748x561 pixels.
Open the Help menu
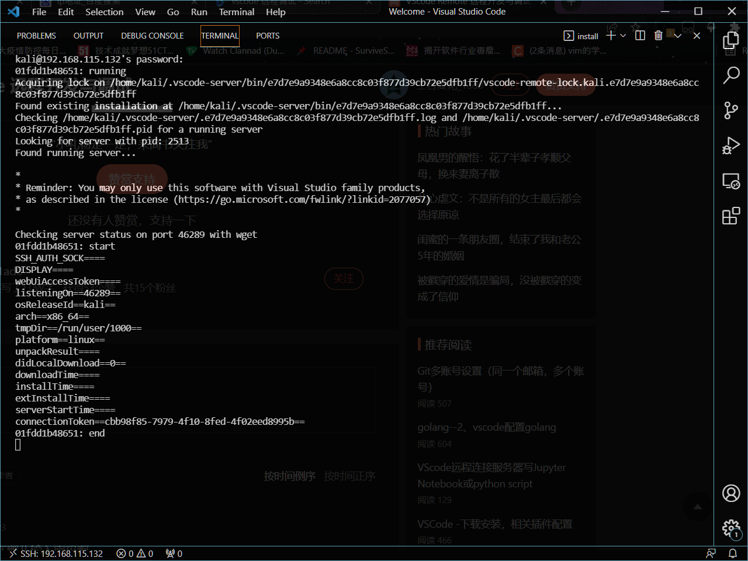[x=276, y=12]
